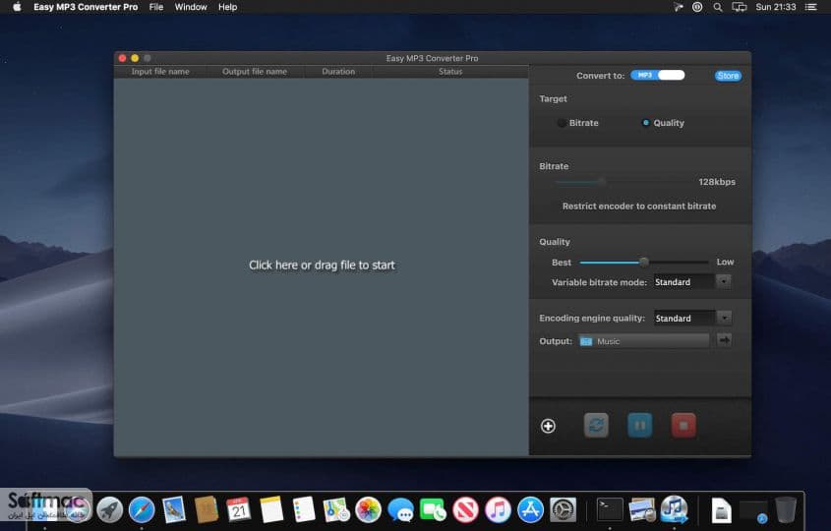
Task: Click the Input file name column header
Action: click(x=160, y=72)
